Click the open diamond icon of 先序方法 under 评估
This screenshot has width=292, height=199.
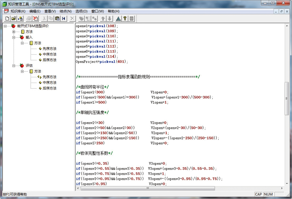(x=39, y=77)
